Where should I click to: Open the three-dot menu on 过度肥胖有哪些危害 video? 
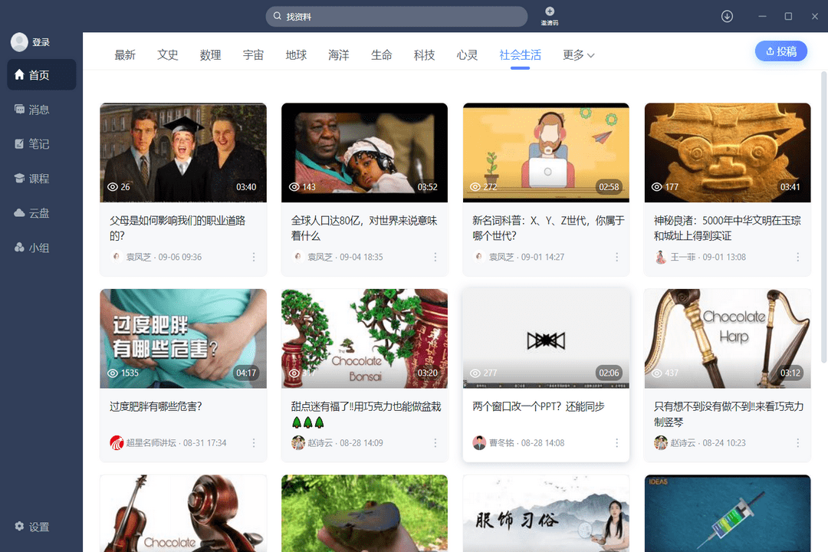pyautogui.click(x=254, y=442)
